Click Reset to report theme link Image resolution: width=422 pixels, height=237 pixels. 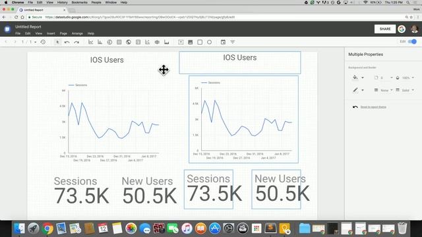373,107
